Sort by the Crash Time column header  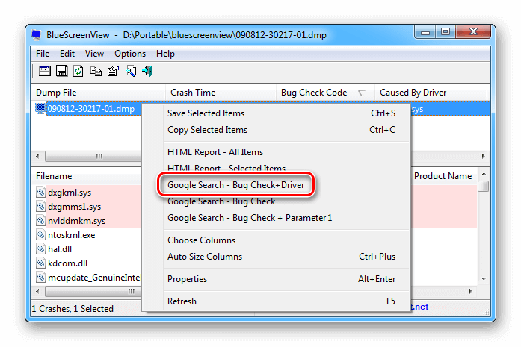click(221, 93)
